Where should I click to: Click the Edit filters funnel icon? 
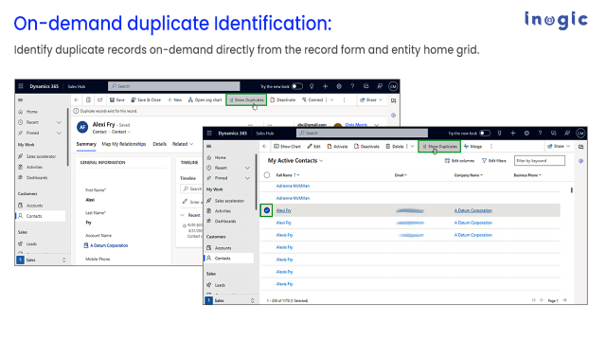(484, 160)
